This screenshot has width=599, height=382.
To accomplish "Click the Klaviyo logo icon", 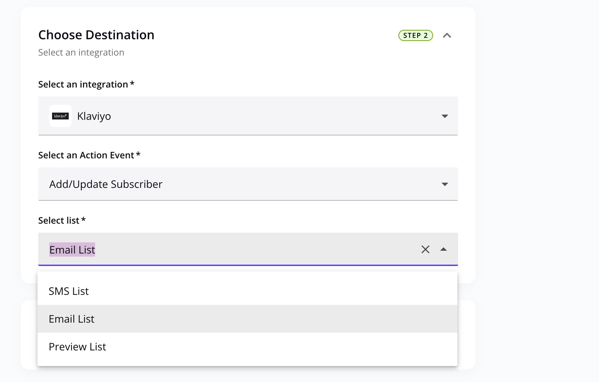I will point(60,116).
